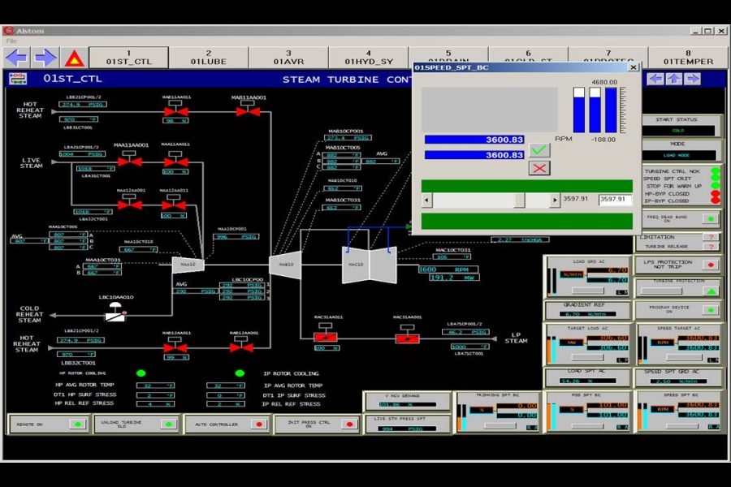Select valve MAA11AA011
Screen dimensions: 731x487
(x=175, y=160)
